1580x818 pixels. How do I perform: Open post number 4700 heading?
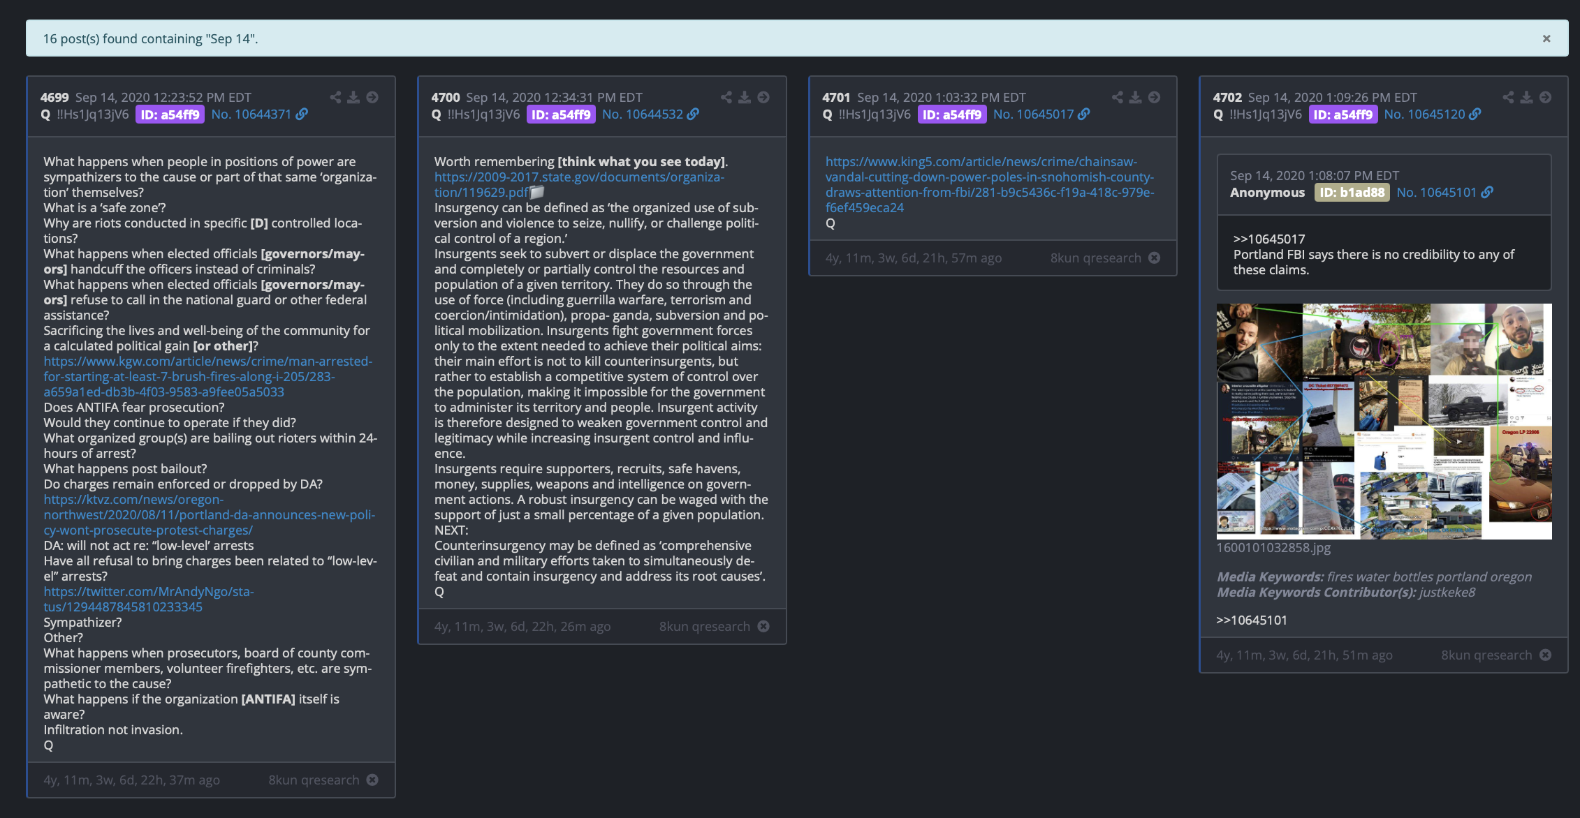[446, 98]
